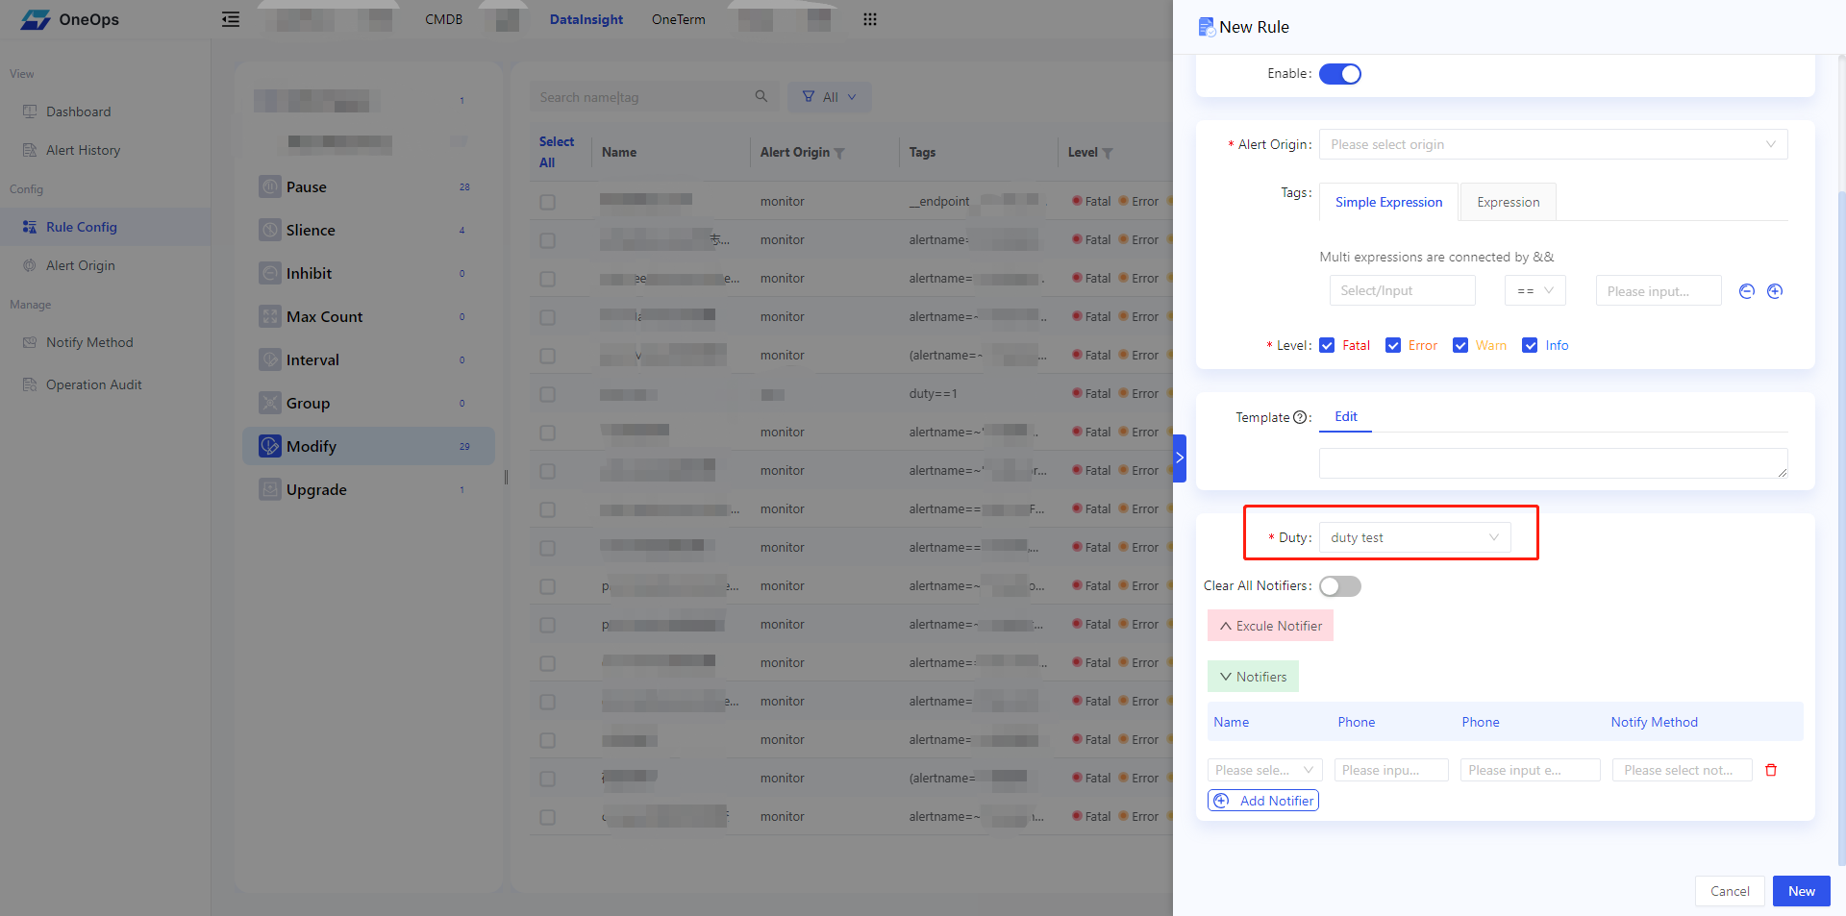
Task: Click the Group rule type icon
Action: (x=270, y=403)
